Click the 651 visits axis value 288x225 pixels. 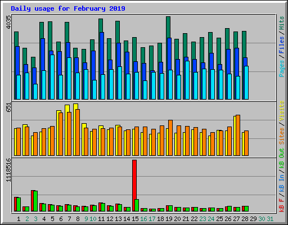pyautogui.click(x=9, y=107)
